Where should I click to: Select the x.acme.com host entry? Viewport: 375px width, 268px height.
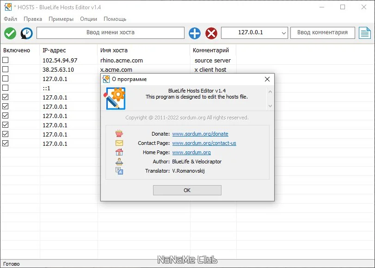click(x=116, y=70)
